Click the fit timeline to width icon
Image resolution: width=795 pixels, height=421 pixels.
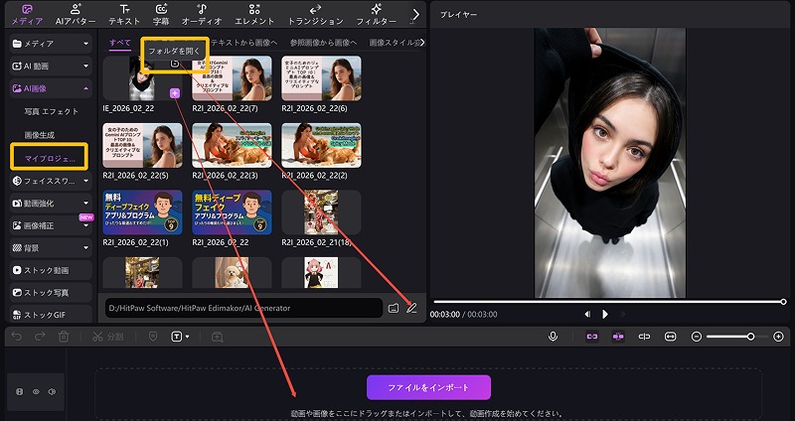click(x=670, y=337)
